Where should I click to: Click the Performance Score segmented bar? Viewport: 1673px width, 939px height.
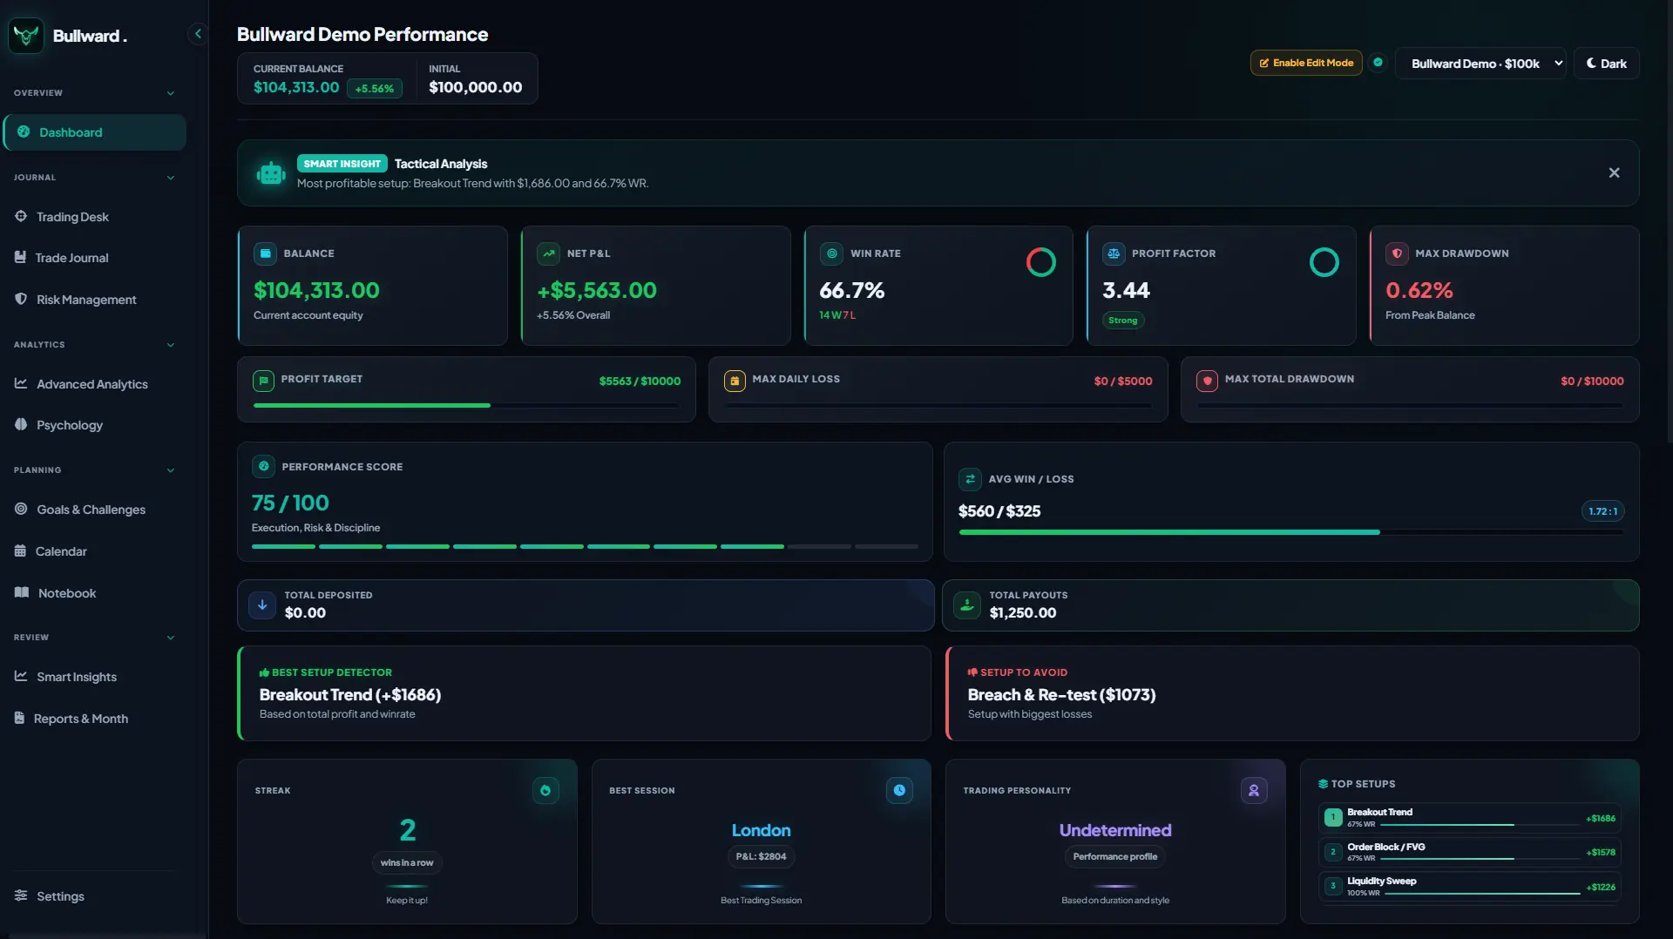[x=585, y=546]
